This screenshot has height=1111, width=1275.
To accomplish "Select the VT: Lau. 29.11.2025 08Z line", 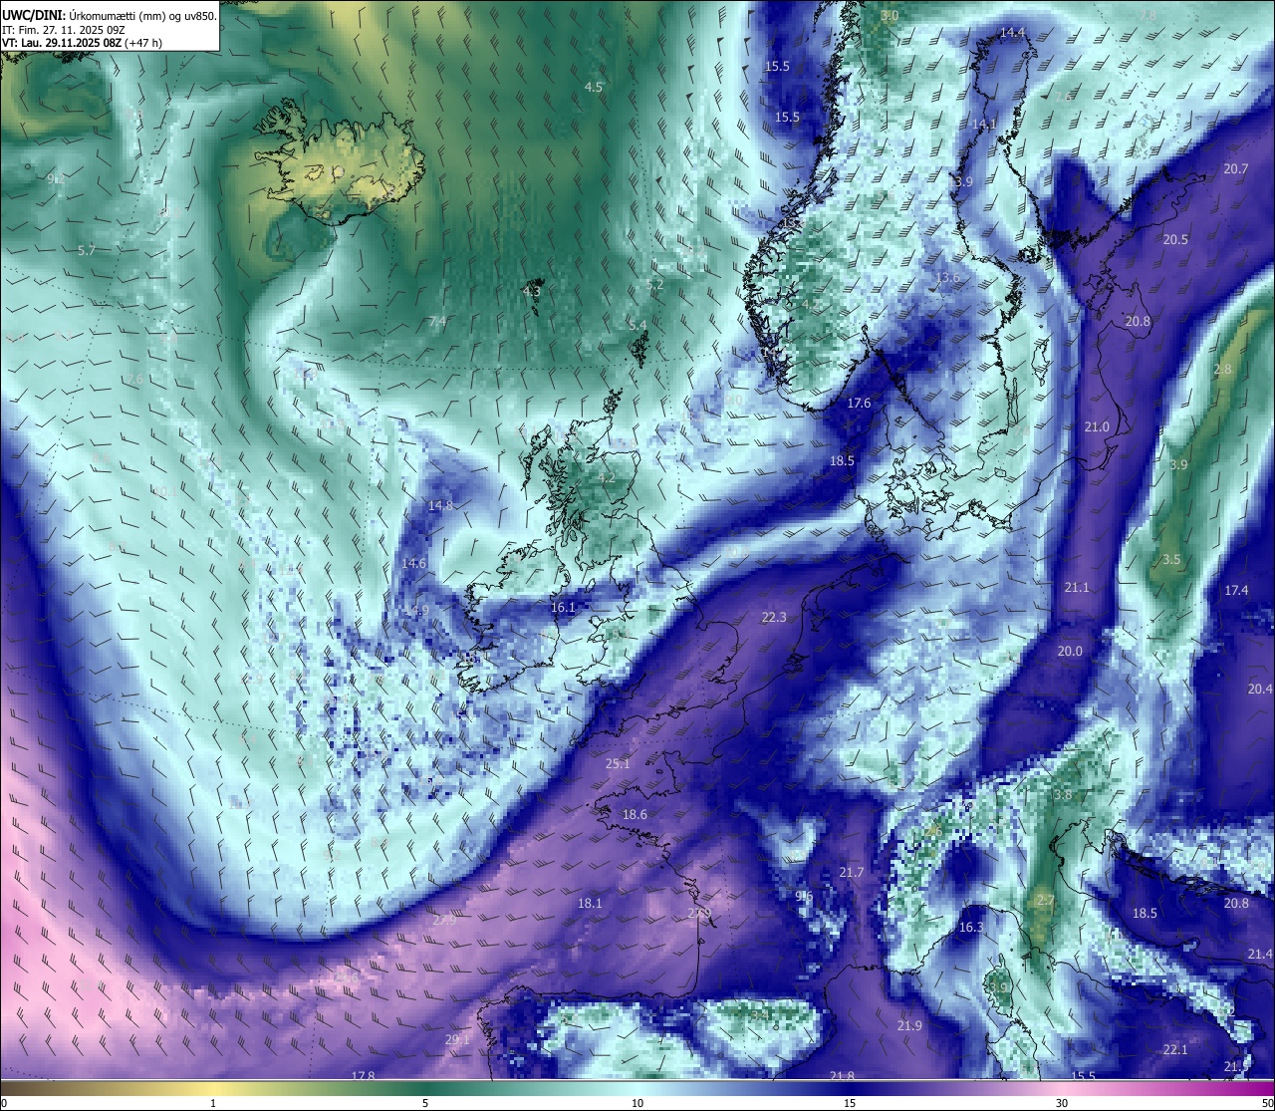I will (82, 43).
